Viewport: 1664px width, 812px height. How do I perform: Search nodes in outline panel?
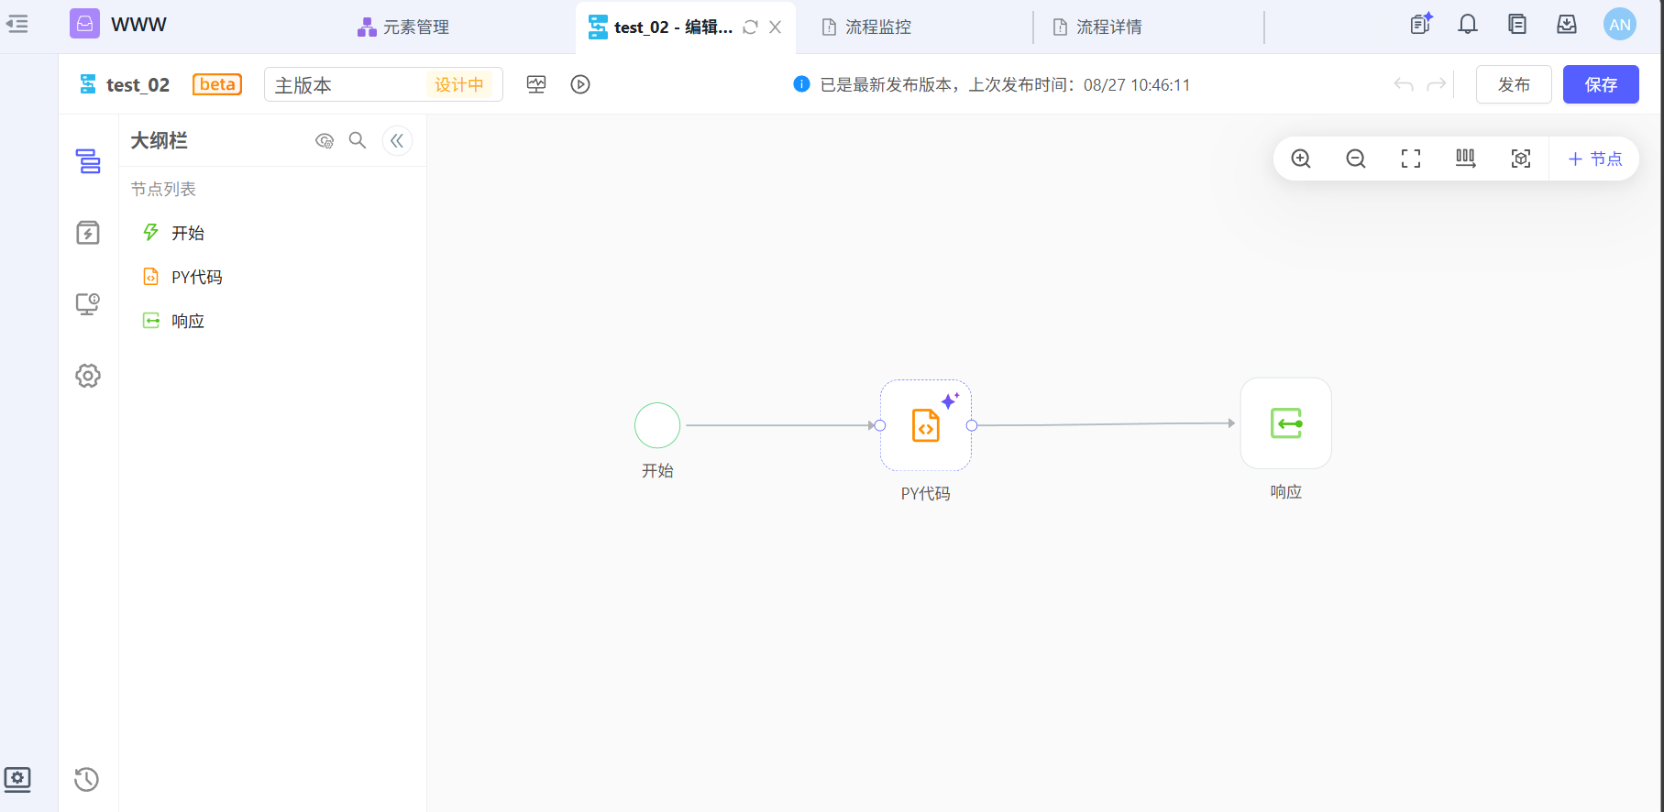[x=358, y=140]
